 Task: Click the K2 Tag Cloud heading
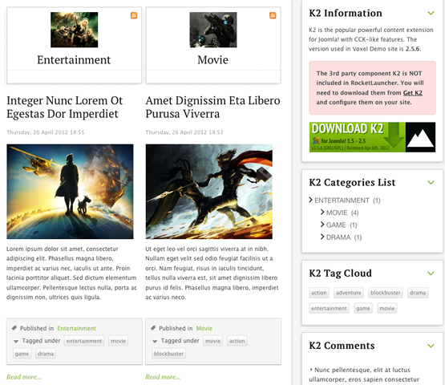[x=340, y=274]
